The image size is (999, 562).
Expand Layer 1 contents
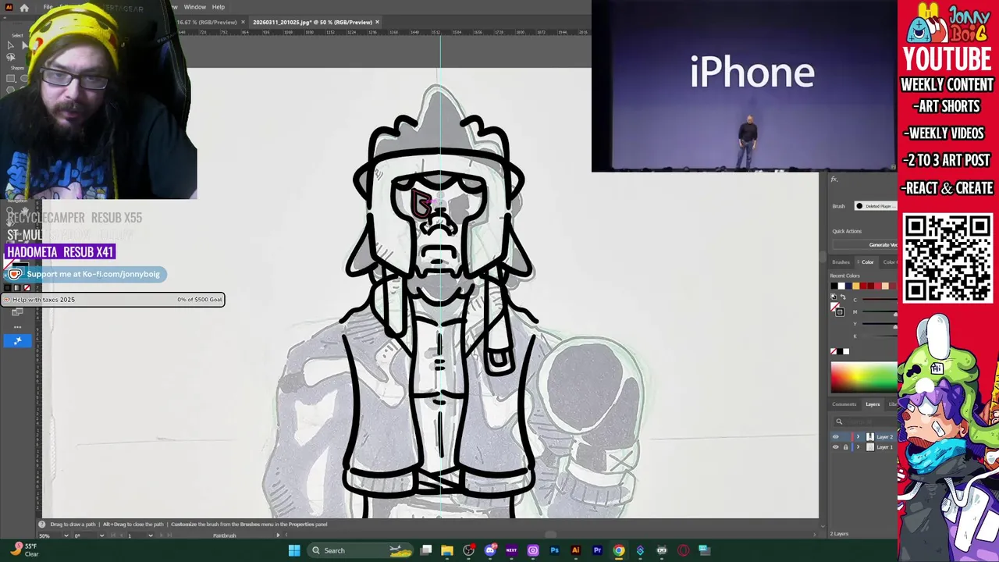click(858, 447)
